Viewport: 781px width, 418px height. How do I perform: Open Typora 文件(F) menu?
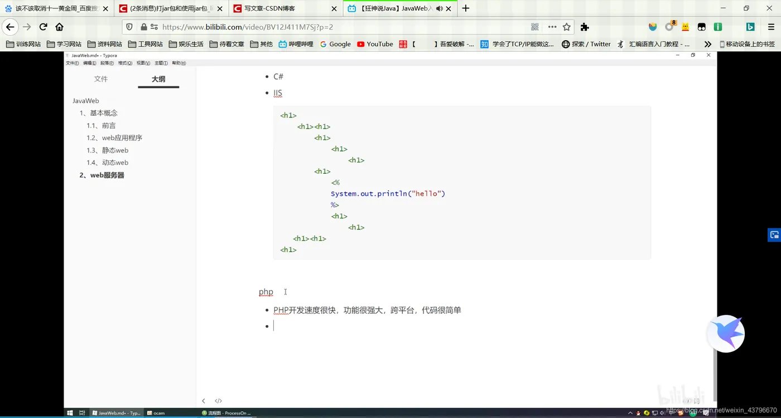click(x=73, y=63)
